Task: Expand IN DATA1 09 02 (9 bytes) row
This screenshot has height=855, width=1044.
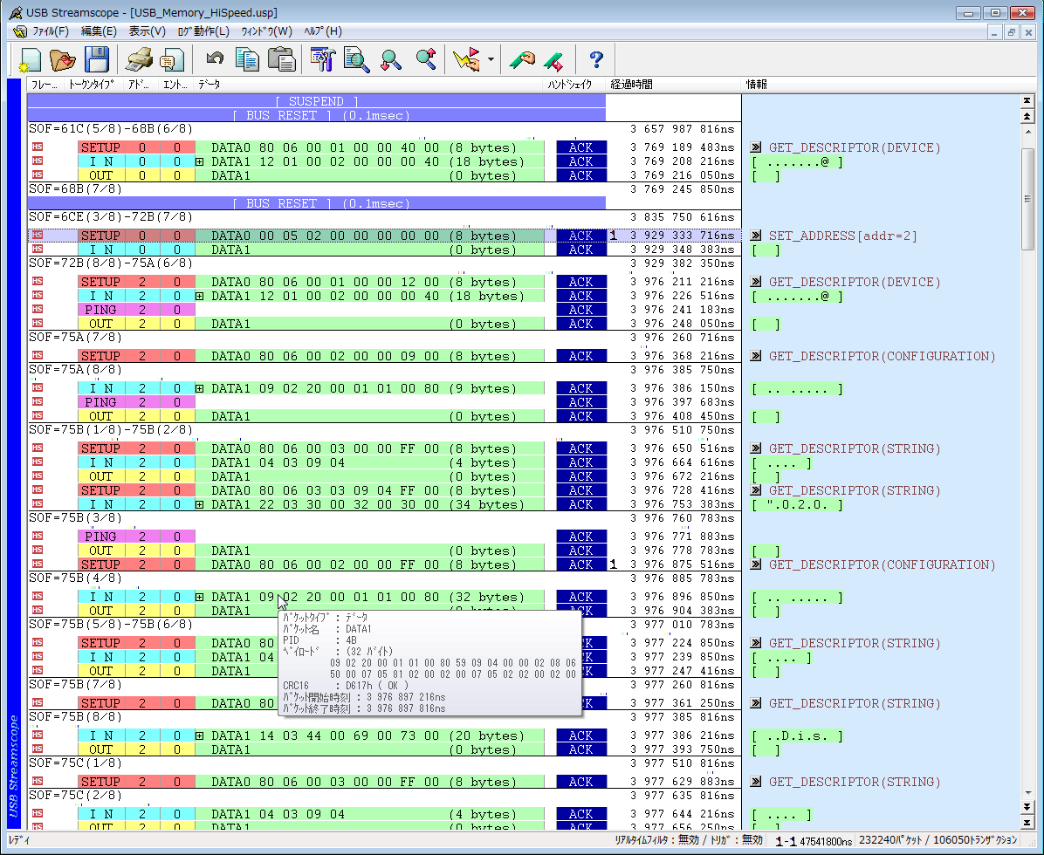Action: point(199,388)
